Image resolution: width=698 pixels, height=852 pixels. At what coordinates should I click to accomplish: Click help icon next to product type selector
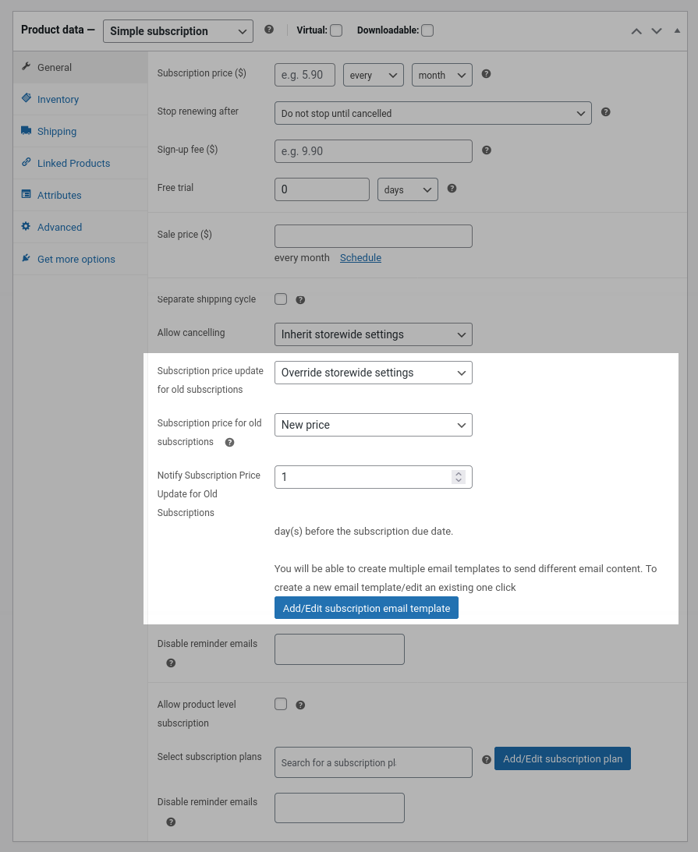[x=269, y=30]
